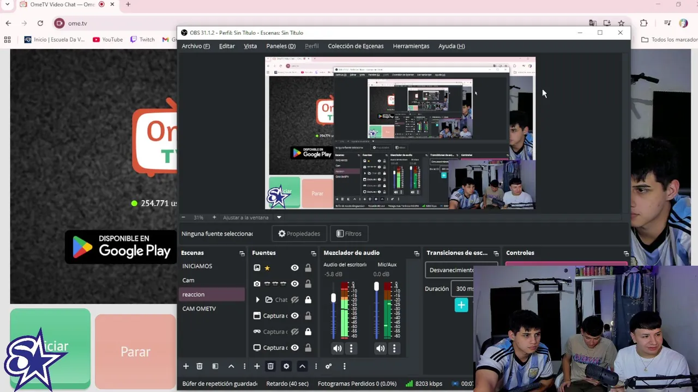The image size is (698, 392).
Task: Select the CAM OMETV scene
Action: [213, 309]
